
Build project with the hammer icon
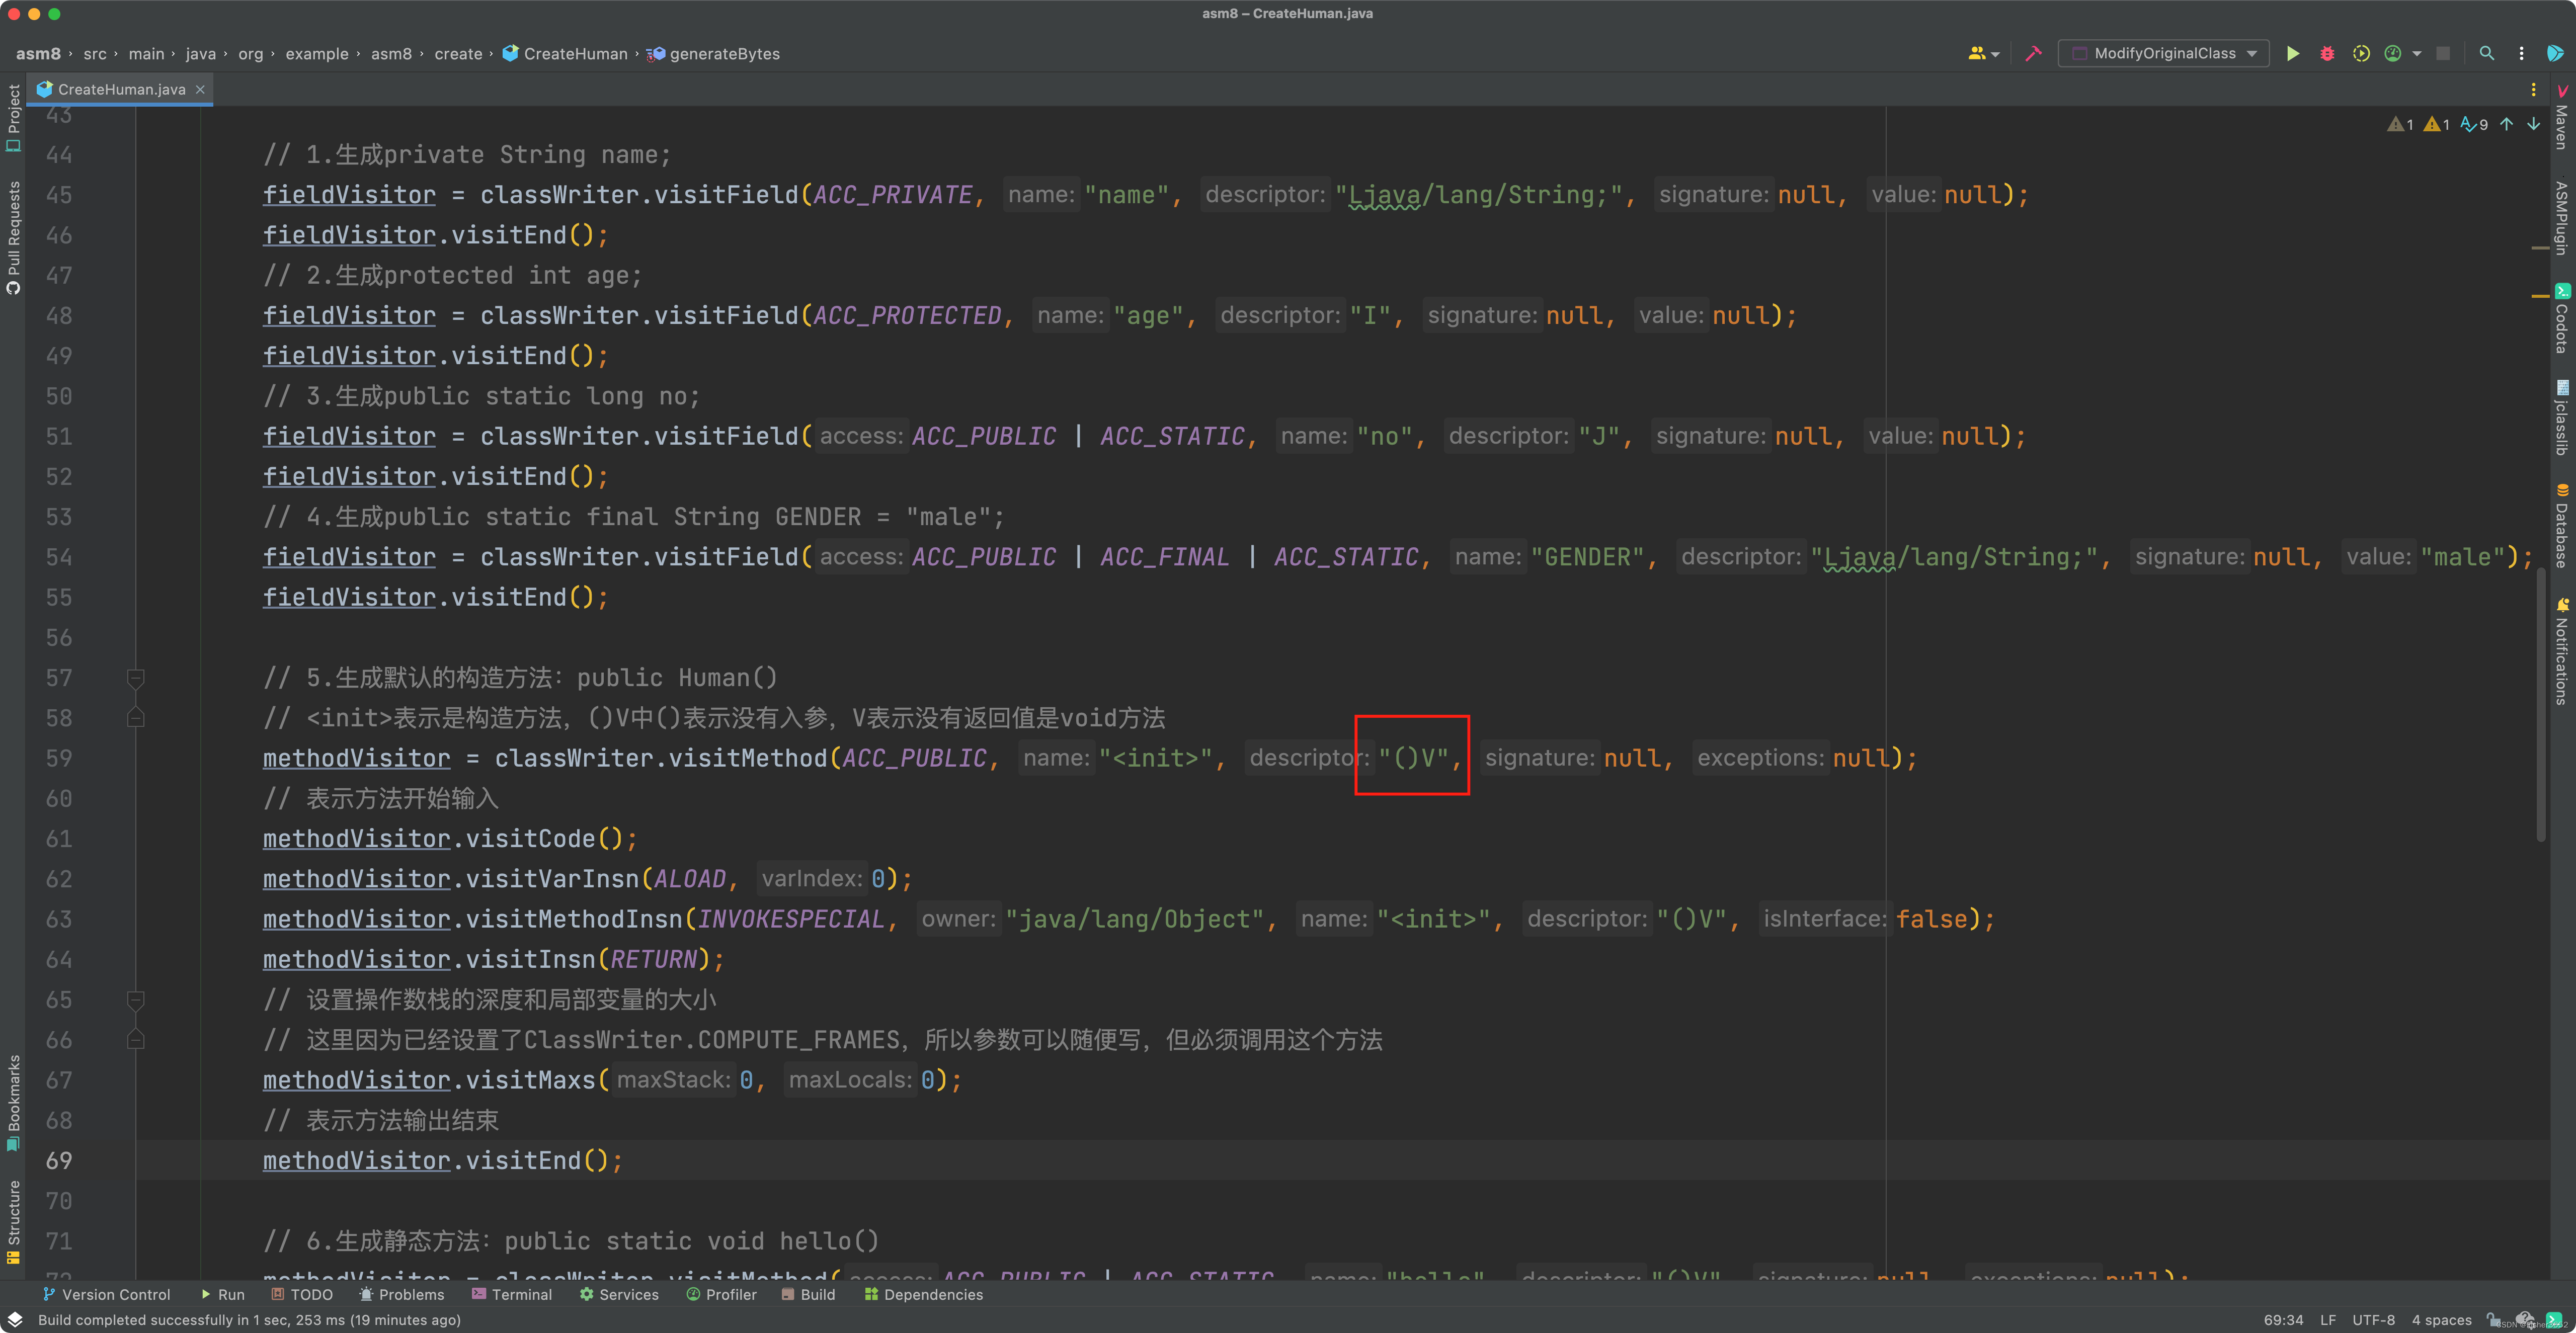2033,54
